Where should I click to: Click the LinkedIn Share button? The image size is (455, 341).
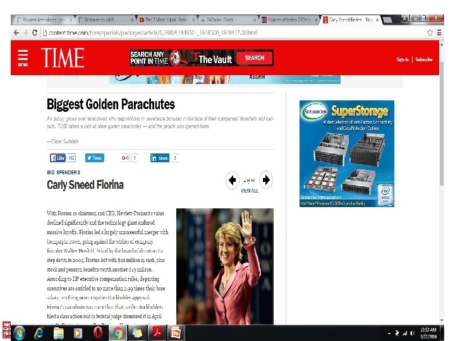coord(160,158)
